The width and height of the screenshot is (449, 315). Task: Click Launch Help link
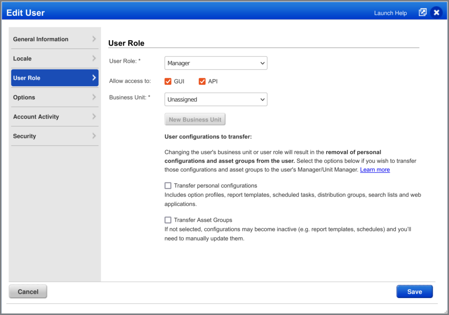(390, 13)
